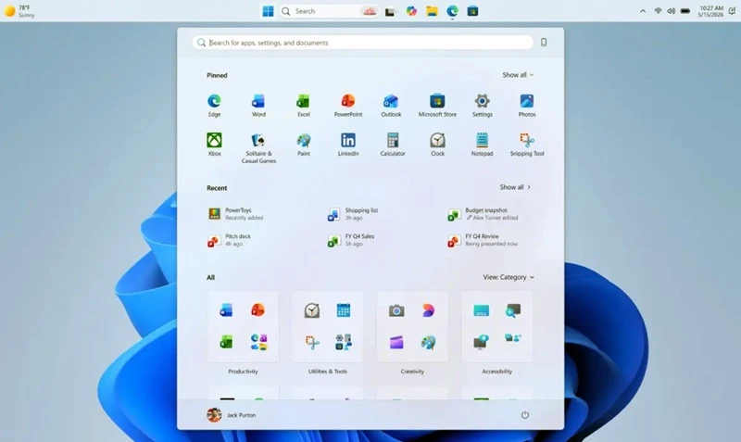
Task: Open the Budget snapshot recent file
Action: (483, 214)
